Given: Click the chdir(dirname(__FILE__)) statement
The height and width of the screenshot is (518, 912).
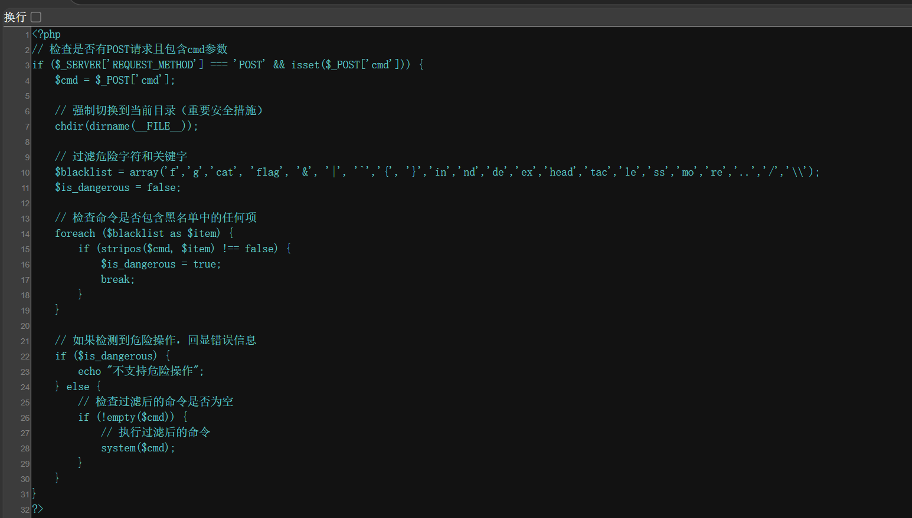Looking at the screenshot, I should pyautogui.click(x=127, y=126).
